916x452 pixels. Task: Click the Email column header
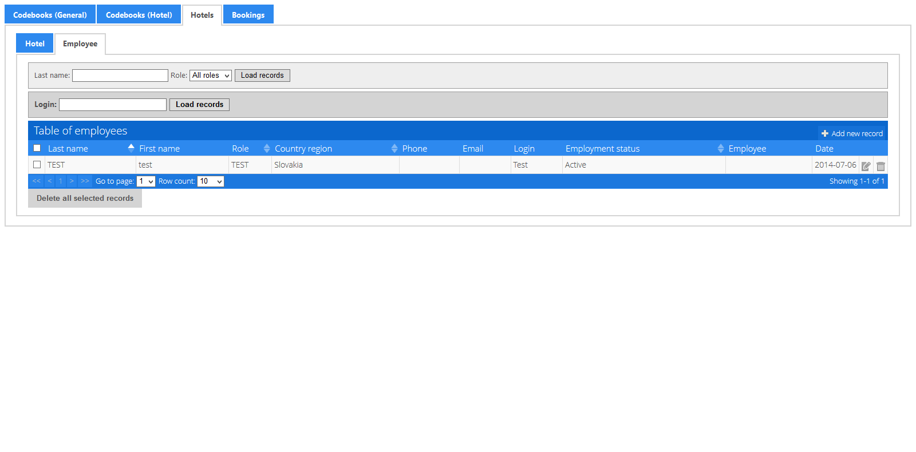(473, 148)
